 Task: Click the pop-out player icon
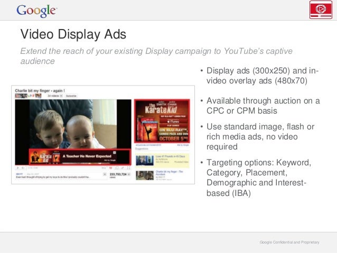123,168
